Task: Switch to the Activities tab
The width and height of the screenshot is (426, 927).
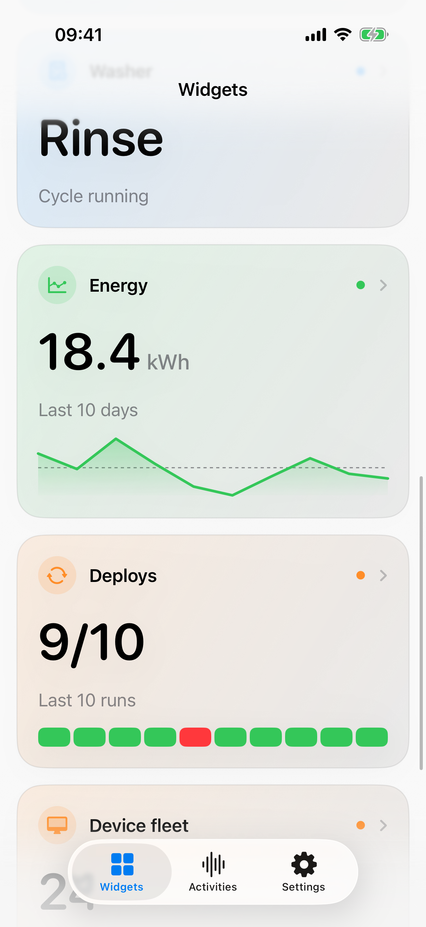Action: tap(213, 872)
